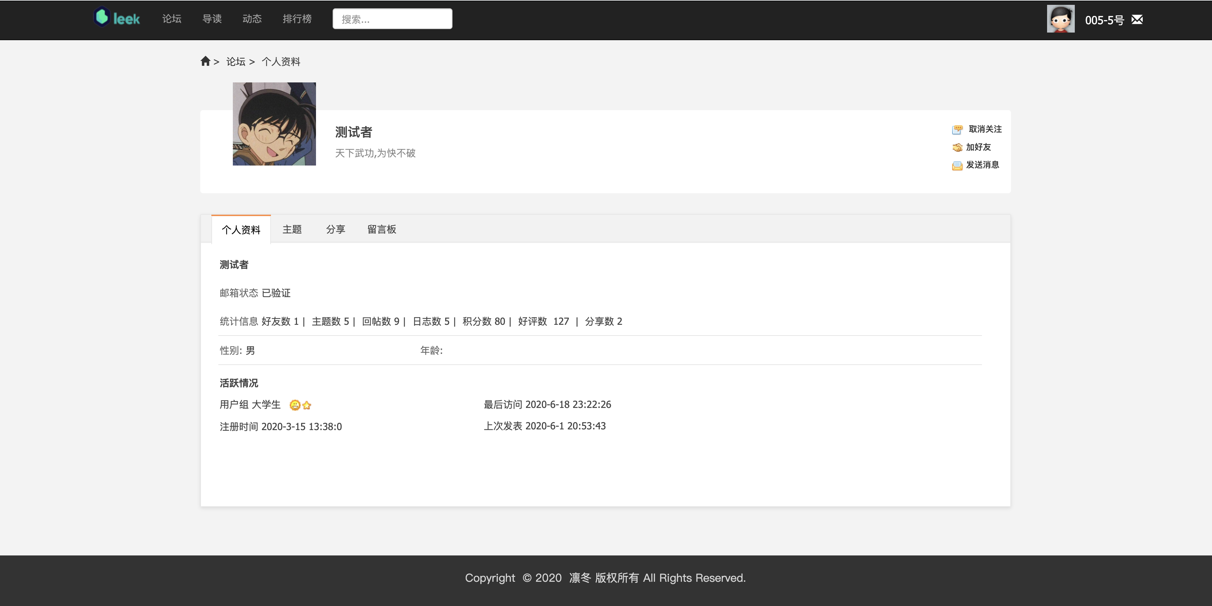Click the 邮箱状态 已验证 text
Screen dimensions: 1212x606
pos(255,293)
